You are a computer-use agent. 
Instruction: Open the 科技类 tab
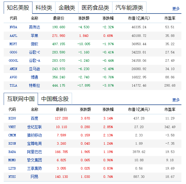pyautogui.click(x=44, y=8)
